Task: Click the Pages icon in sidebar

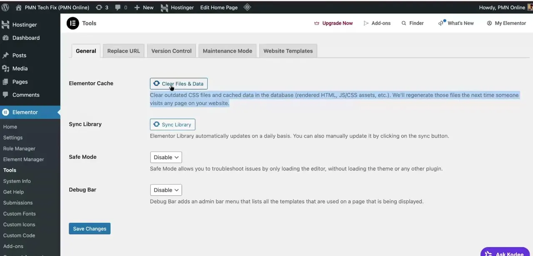Action: pyautogui.click(x=5, y=82)
